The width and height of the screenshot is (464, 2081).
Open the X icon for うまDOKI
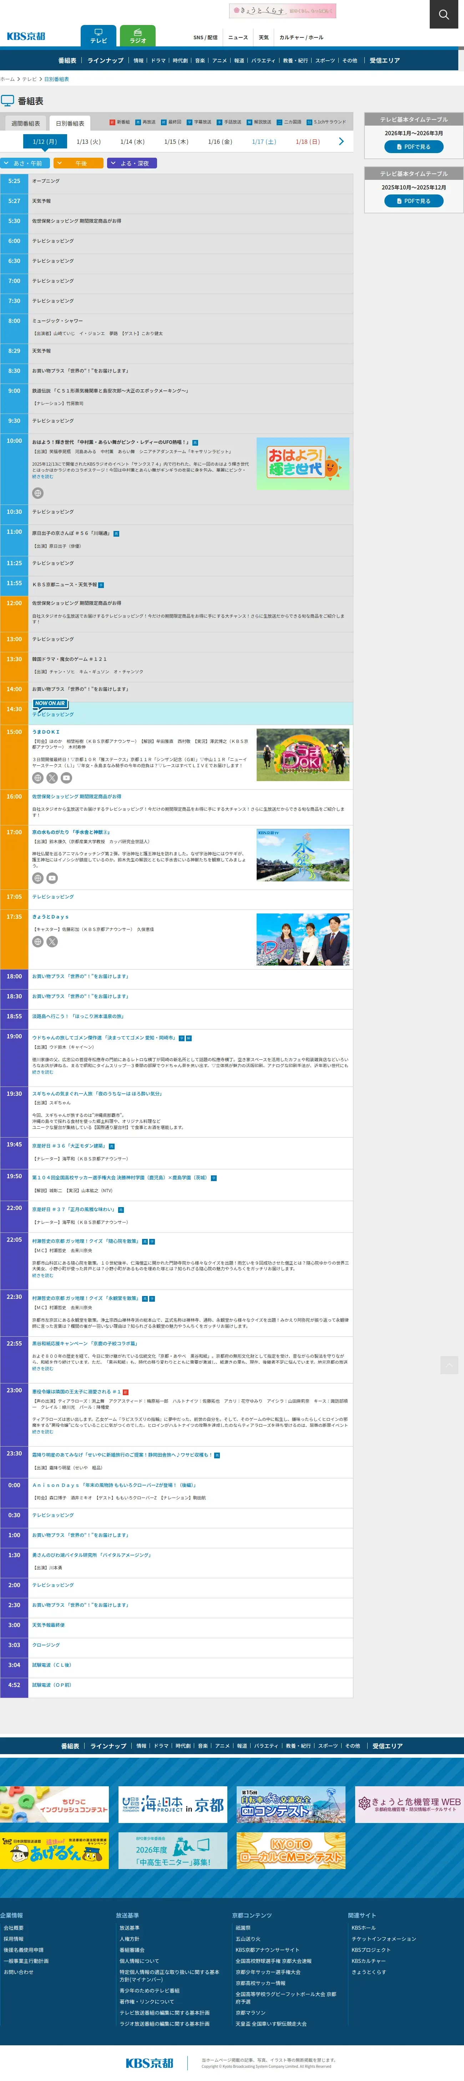(x=52, y=778)
